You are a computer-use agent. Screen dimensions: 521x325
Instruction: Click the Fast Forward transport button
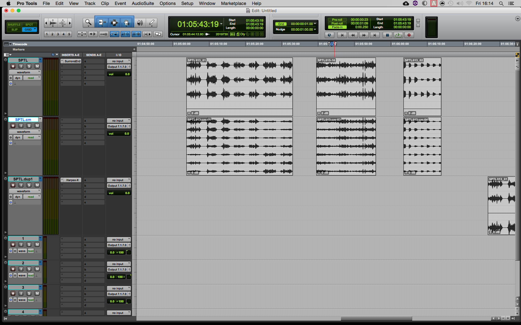point(364,35)
